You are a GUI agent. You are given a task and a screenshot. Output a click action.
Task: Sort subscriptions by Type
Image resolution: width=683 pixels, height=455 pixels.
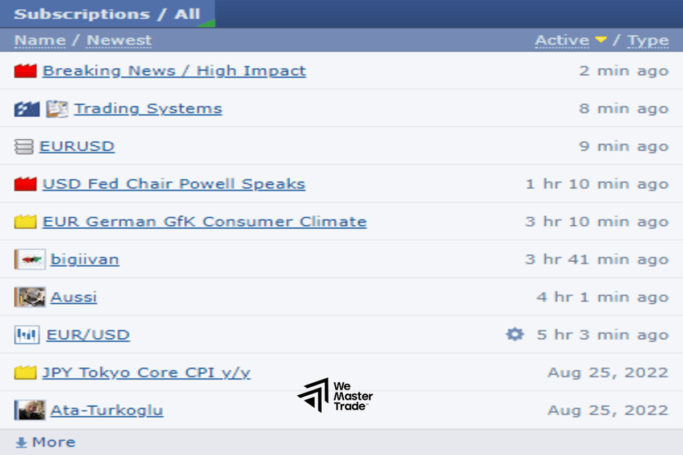point(648,40)
